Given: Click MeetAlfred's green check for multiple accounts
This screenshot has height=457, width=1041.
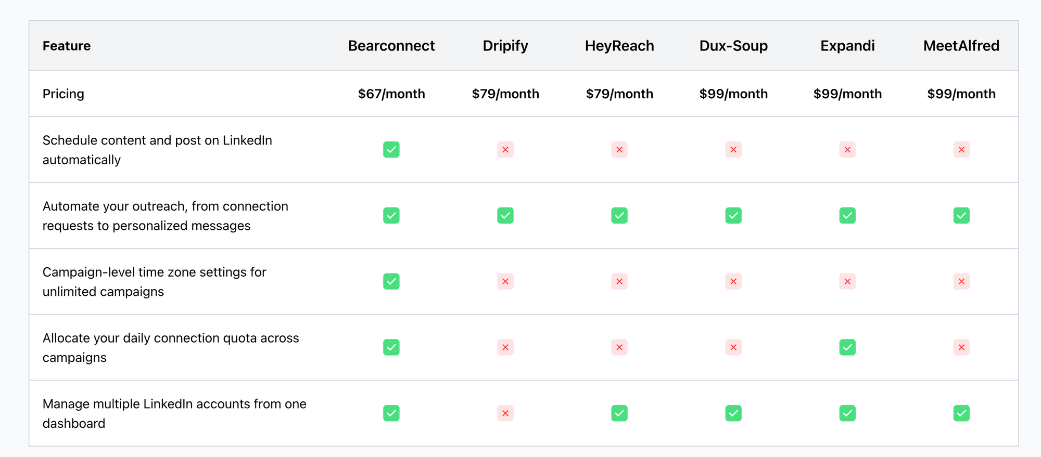Looking at the screenshot, I should (x=961, y=413).
